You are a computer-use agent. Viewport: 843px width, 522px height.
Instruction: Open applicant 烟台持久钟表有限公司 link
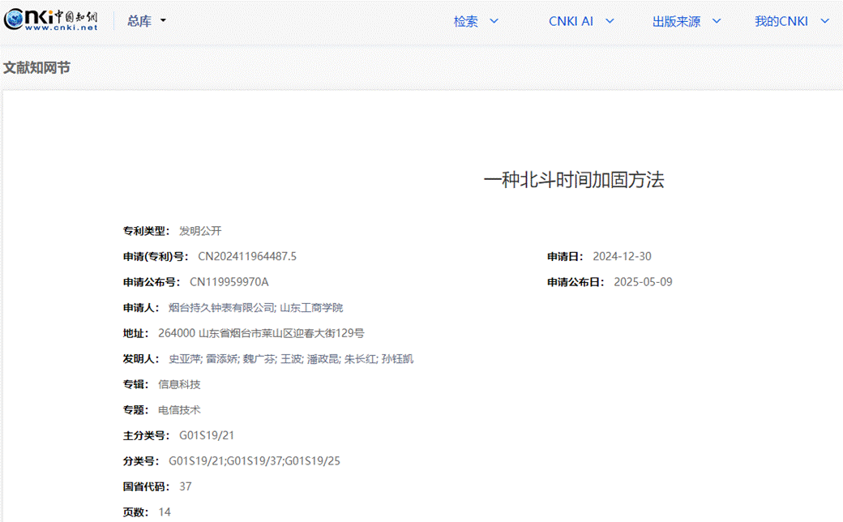pos(220,307)
